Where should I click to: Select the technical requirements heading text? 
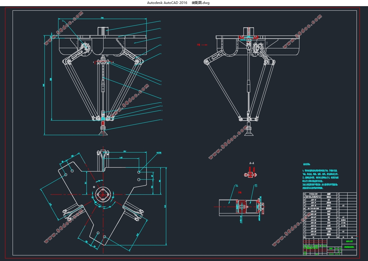point(307,165)
